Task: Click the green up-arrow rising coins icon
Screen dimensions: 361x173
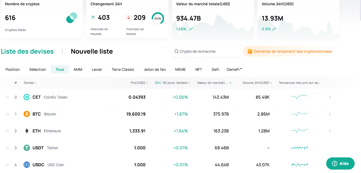Action: tap(93, 17)
